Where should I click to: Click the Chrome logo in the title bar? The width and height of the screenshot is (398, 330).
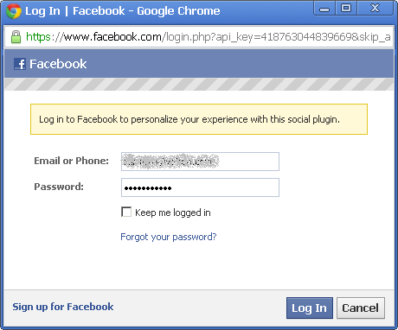(x=14, y=11)
